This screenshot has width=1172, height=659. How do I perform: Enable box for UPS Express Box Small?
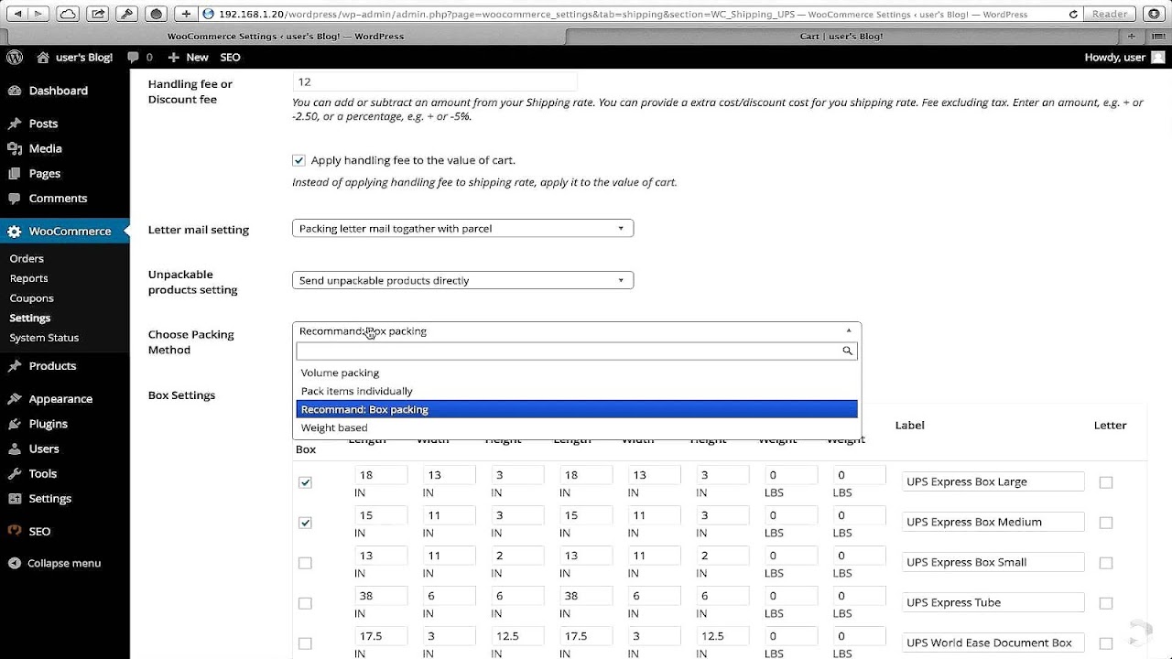point(305,563)
